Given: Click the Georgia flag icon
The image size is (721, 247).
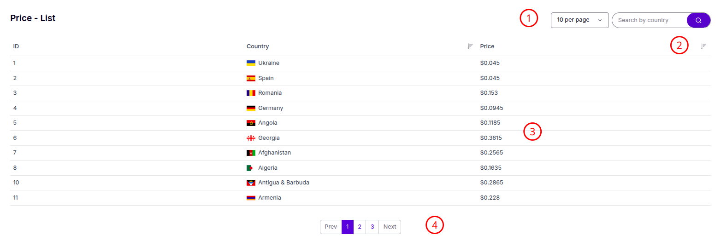Looking at the screenshot, I should point(251,138).
